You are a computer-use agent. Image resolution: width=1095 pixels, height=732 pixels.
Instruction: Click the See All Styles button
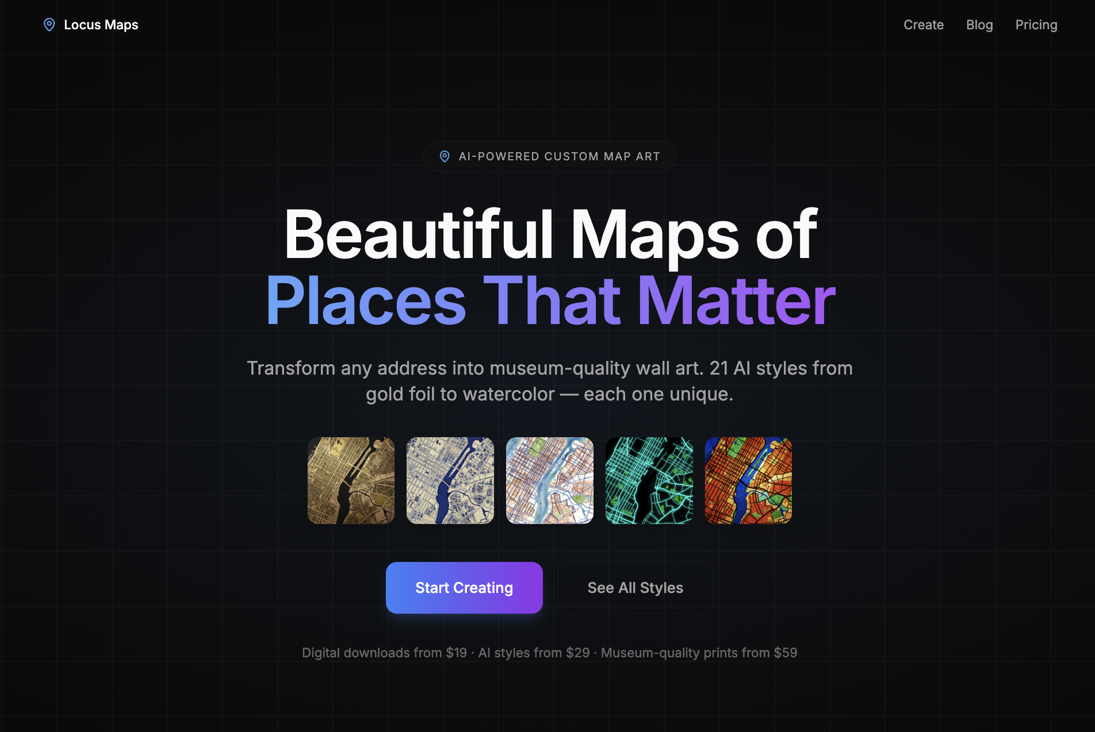click(x=635, y=588)
